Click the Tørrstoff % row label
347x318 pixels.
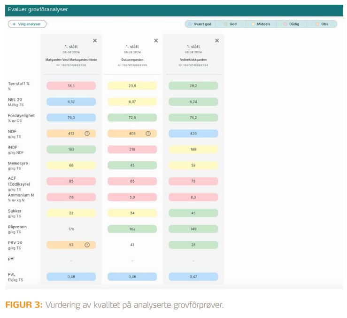19,84
